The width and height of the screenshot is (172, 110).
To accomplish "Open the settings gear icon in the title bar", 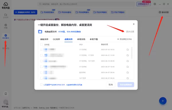I will [155, 4].
